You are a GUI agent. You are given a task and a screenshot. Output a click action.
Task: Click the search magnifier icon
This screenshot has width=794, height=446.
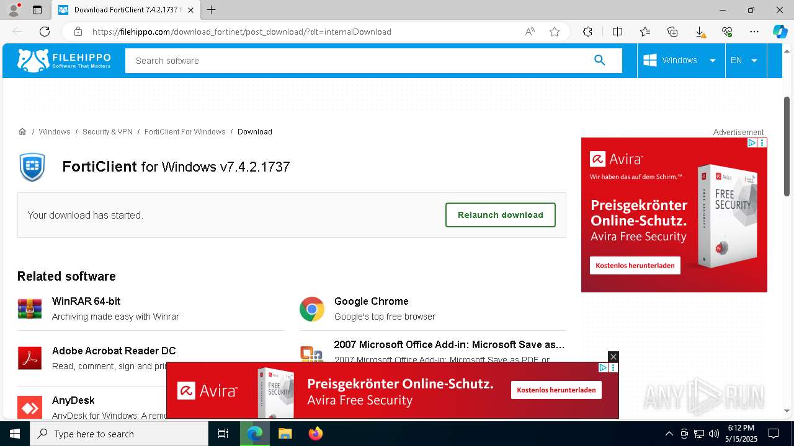[599, 60]
